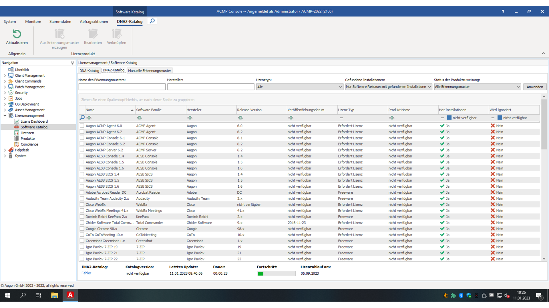
Task: Check the Aagon ACMP Console 6.1 row
Action: [82, 138]
